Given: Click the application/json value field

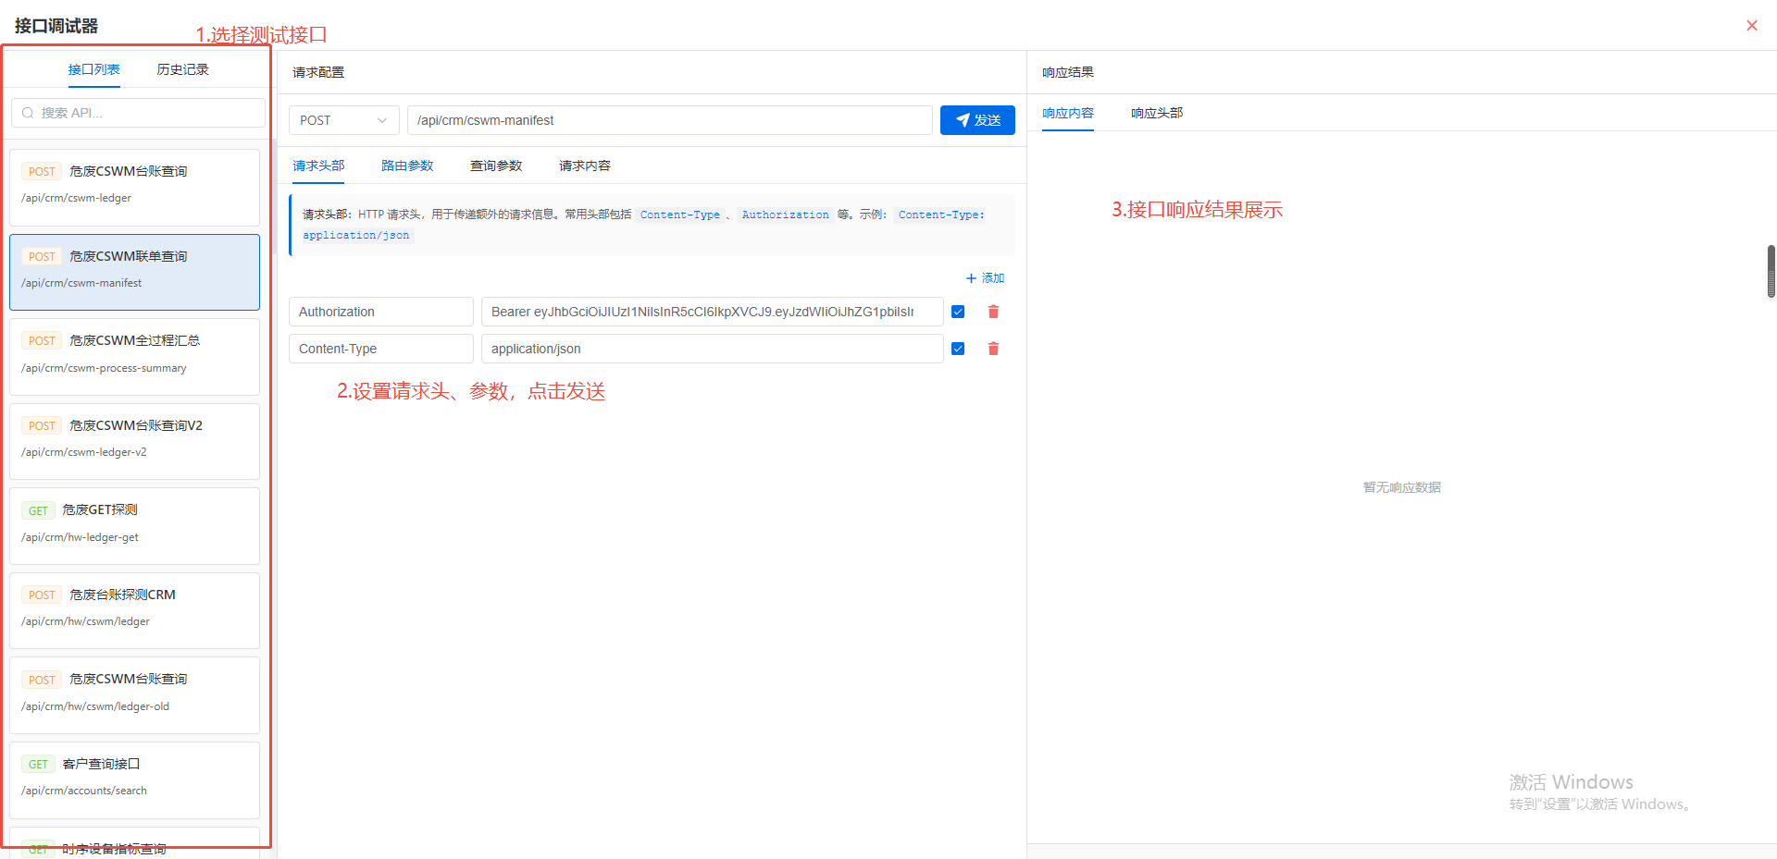Looking at the screenshot, I should click(x=713, y=349).
